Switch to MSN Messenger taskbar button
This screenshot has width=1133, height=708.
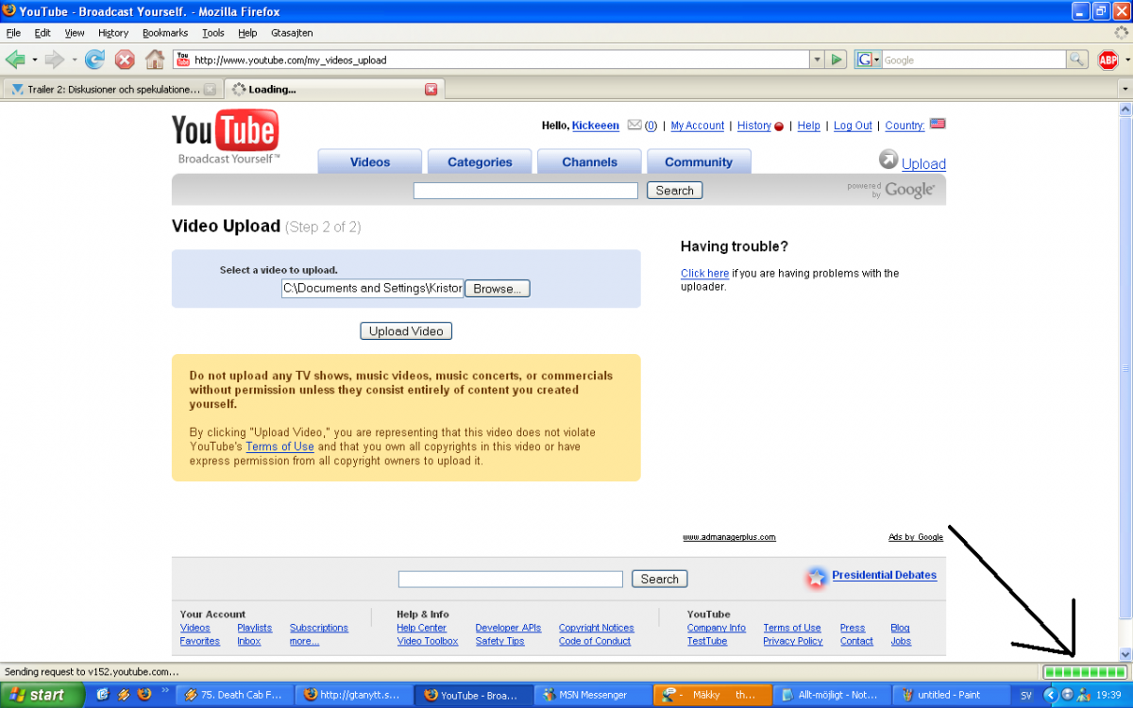coord(592,695)
